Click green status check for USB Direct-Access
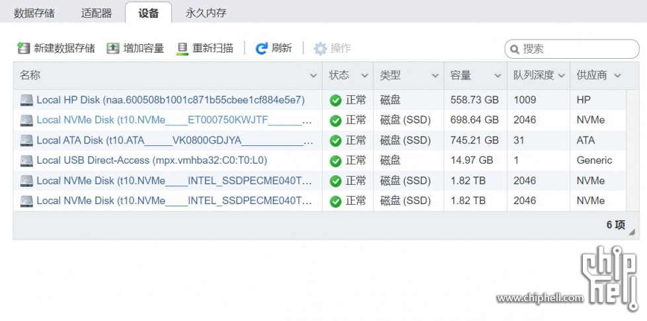The width and height of the screenshot is (647, 321). point(336,160)
